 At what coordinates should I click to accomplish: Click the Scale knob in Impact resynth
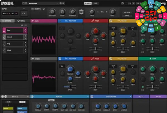[70, 79]
